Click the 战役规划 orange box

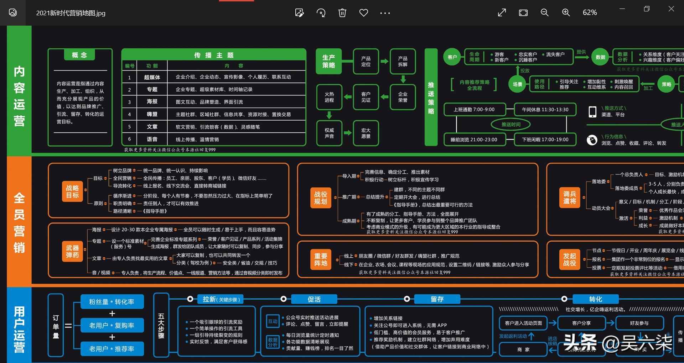tap(321, 198)
